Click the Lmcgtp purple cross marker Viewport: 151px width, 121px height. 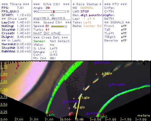click(x=64, y=102)
